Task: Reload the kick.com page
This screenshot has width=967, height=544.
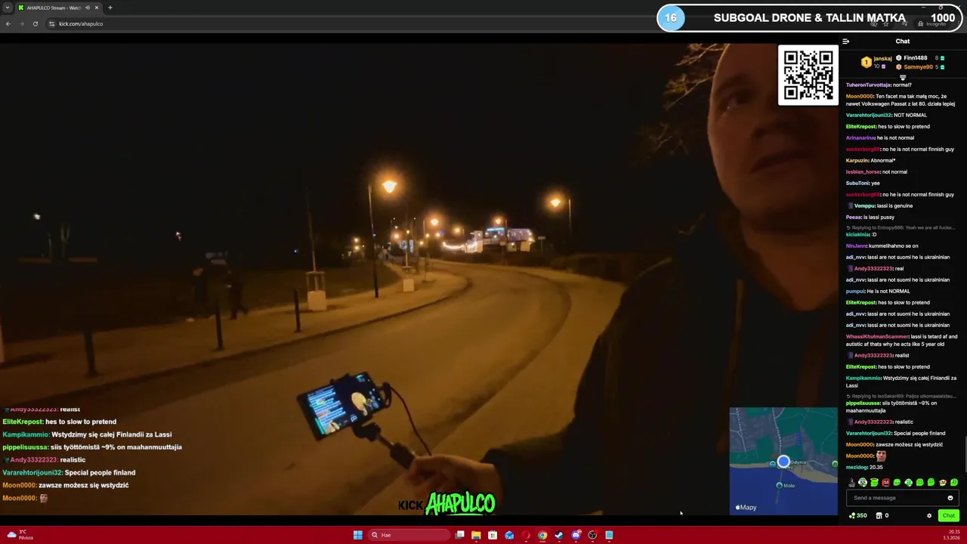Action: pos(35,23)
